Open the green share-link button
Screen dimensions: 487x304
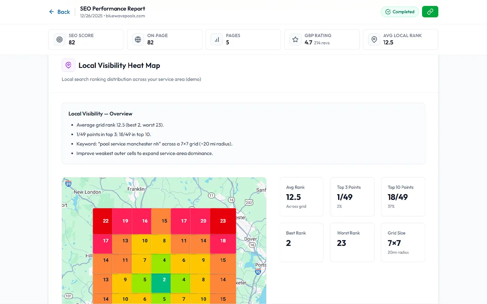[430, 12]
